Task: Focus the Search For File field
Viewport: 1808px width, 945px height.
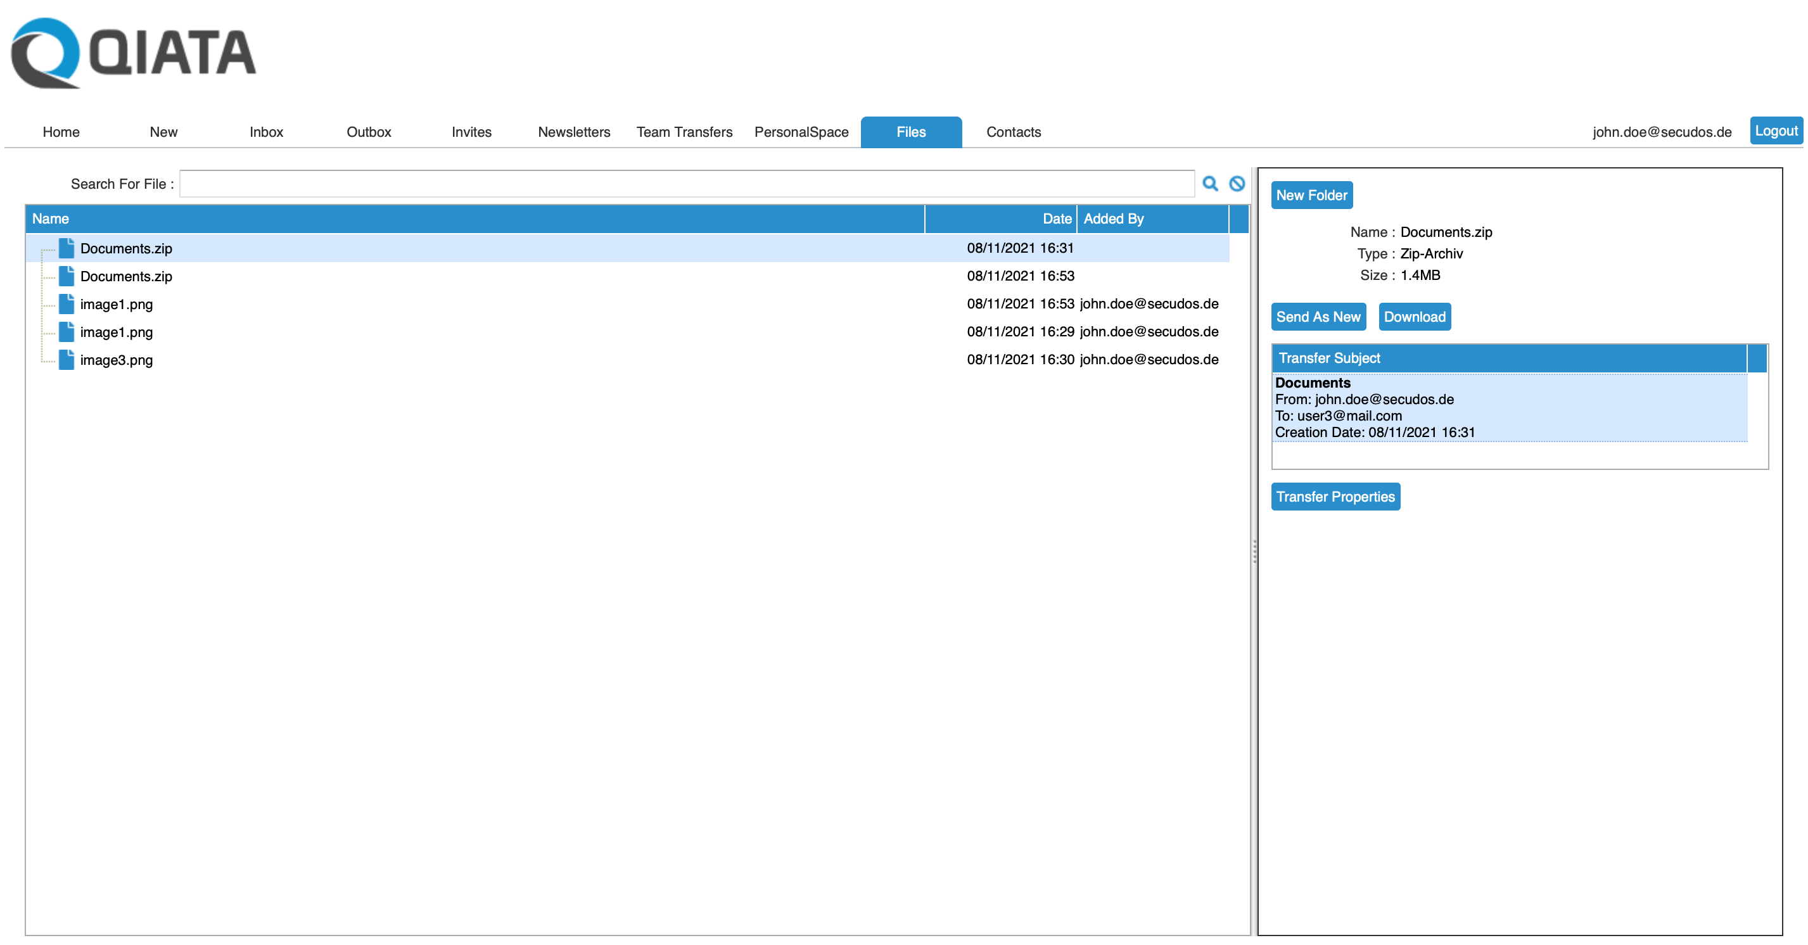Action: 687,184
